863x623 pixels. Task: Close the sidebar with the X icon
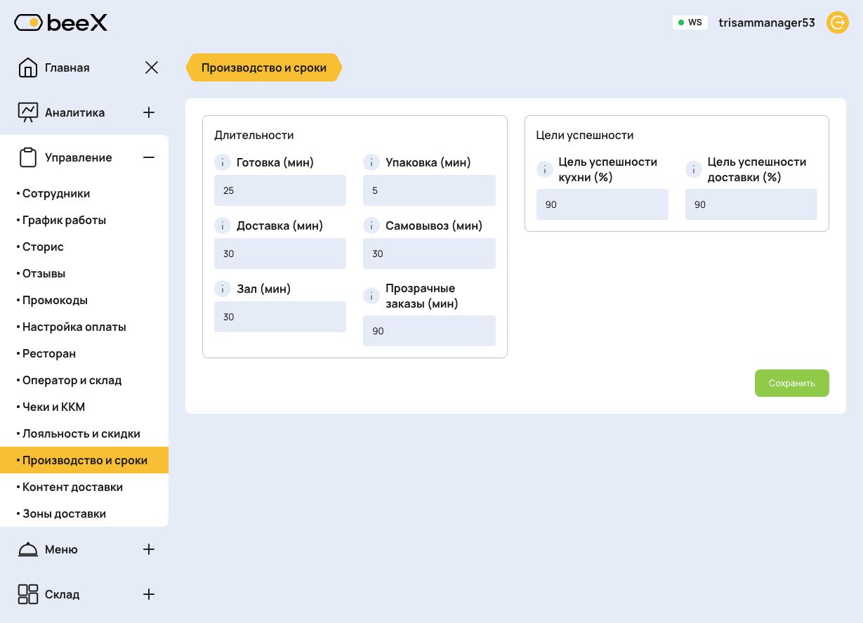[152, 67]
